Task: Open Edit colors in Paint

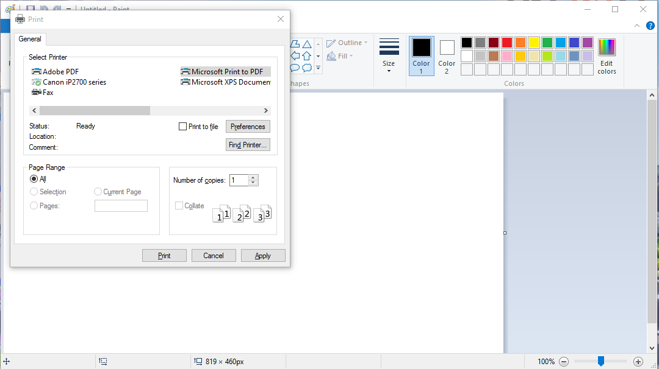Action: (x=607, y=56)
